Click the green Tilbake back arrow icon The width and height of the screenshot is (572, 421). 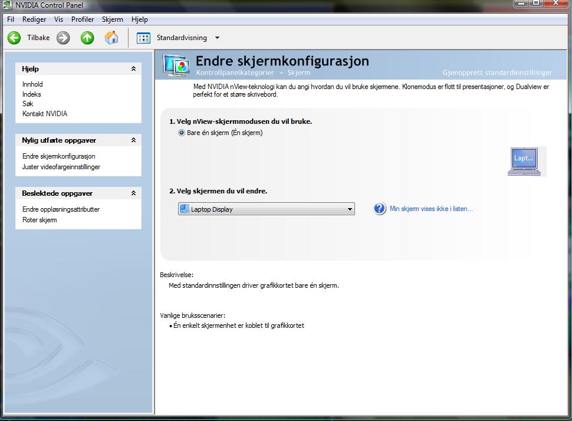[x=14, y=38]
